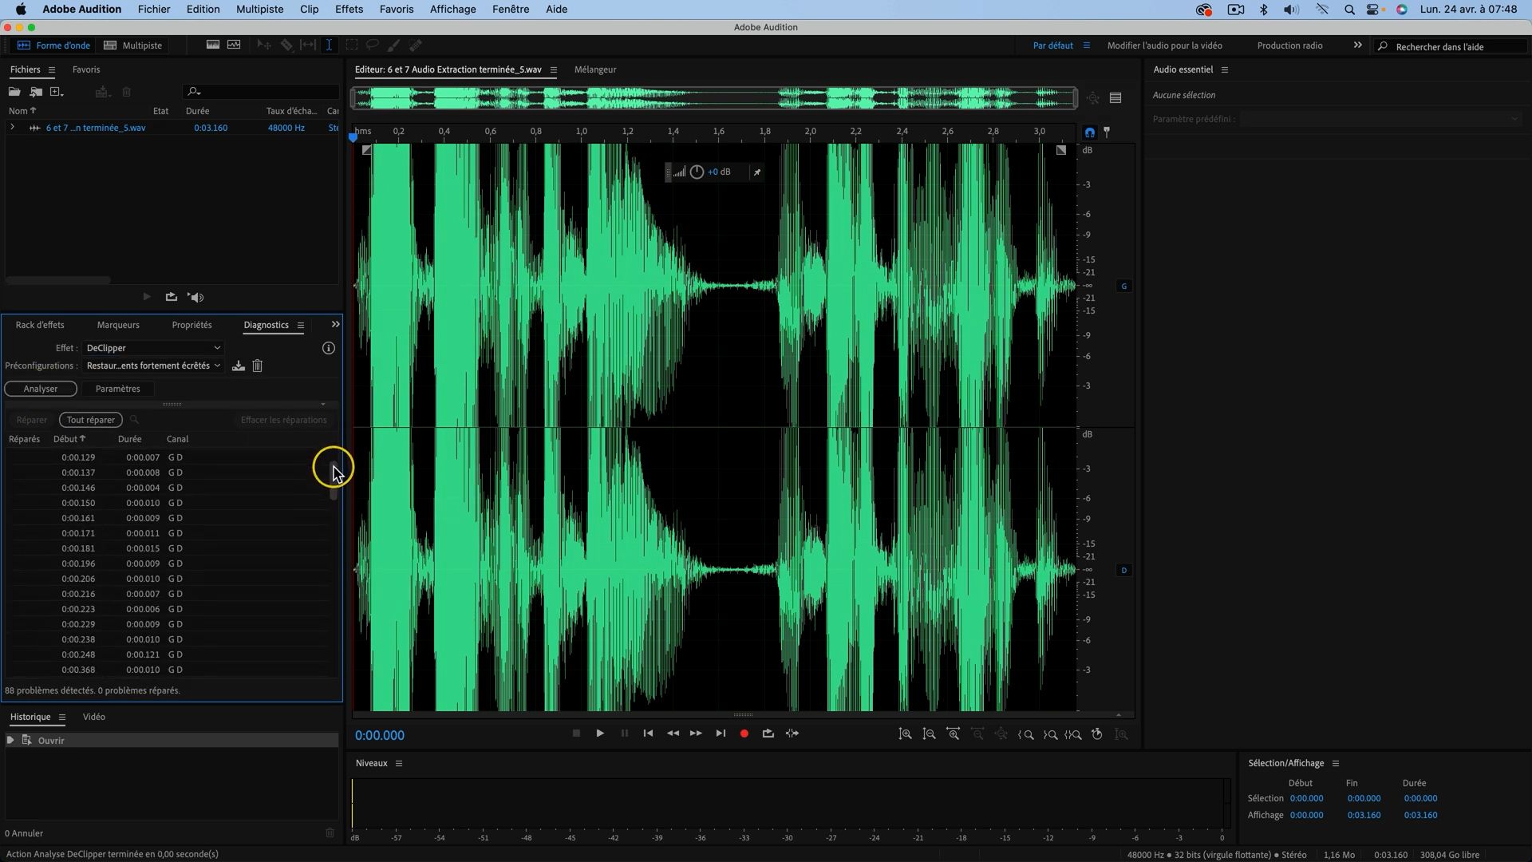
Task: Zoom in at in point icon
Action: (x=1026, y=734)
